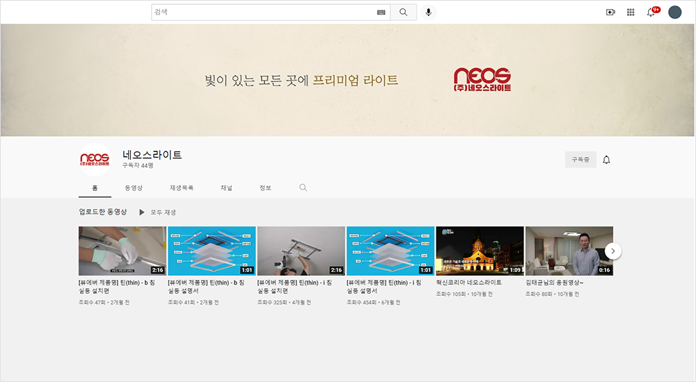The image size is (696, 382).
Task: Click title 틴(thin) - i 침실등 설명서
Action: [x=384, y=287]
